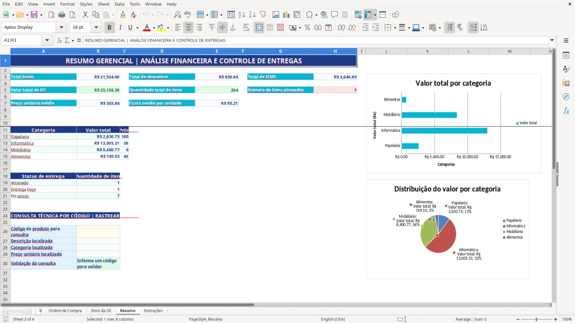Click the Copy icon
The image size is (575, 323).
[95, 15]
